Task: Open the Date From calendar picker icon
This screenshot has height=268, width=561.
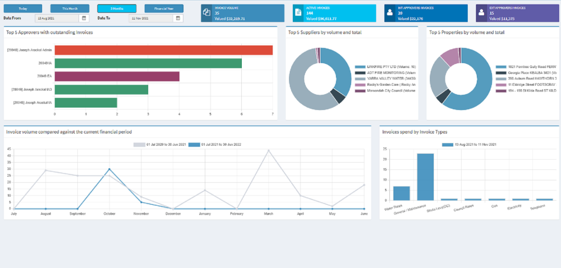Action: tap(84, 18)
